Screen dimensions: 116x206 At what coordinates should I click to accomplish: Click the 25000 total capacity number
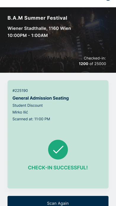(x=100, y=64)
